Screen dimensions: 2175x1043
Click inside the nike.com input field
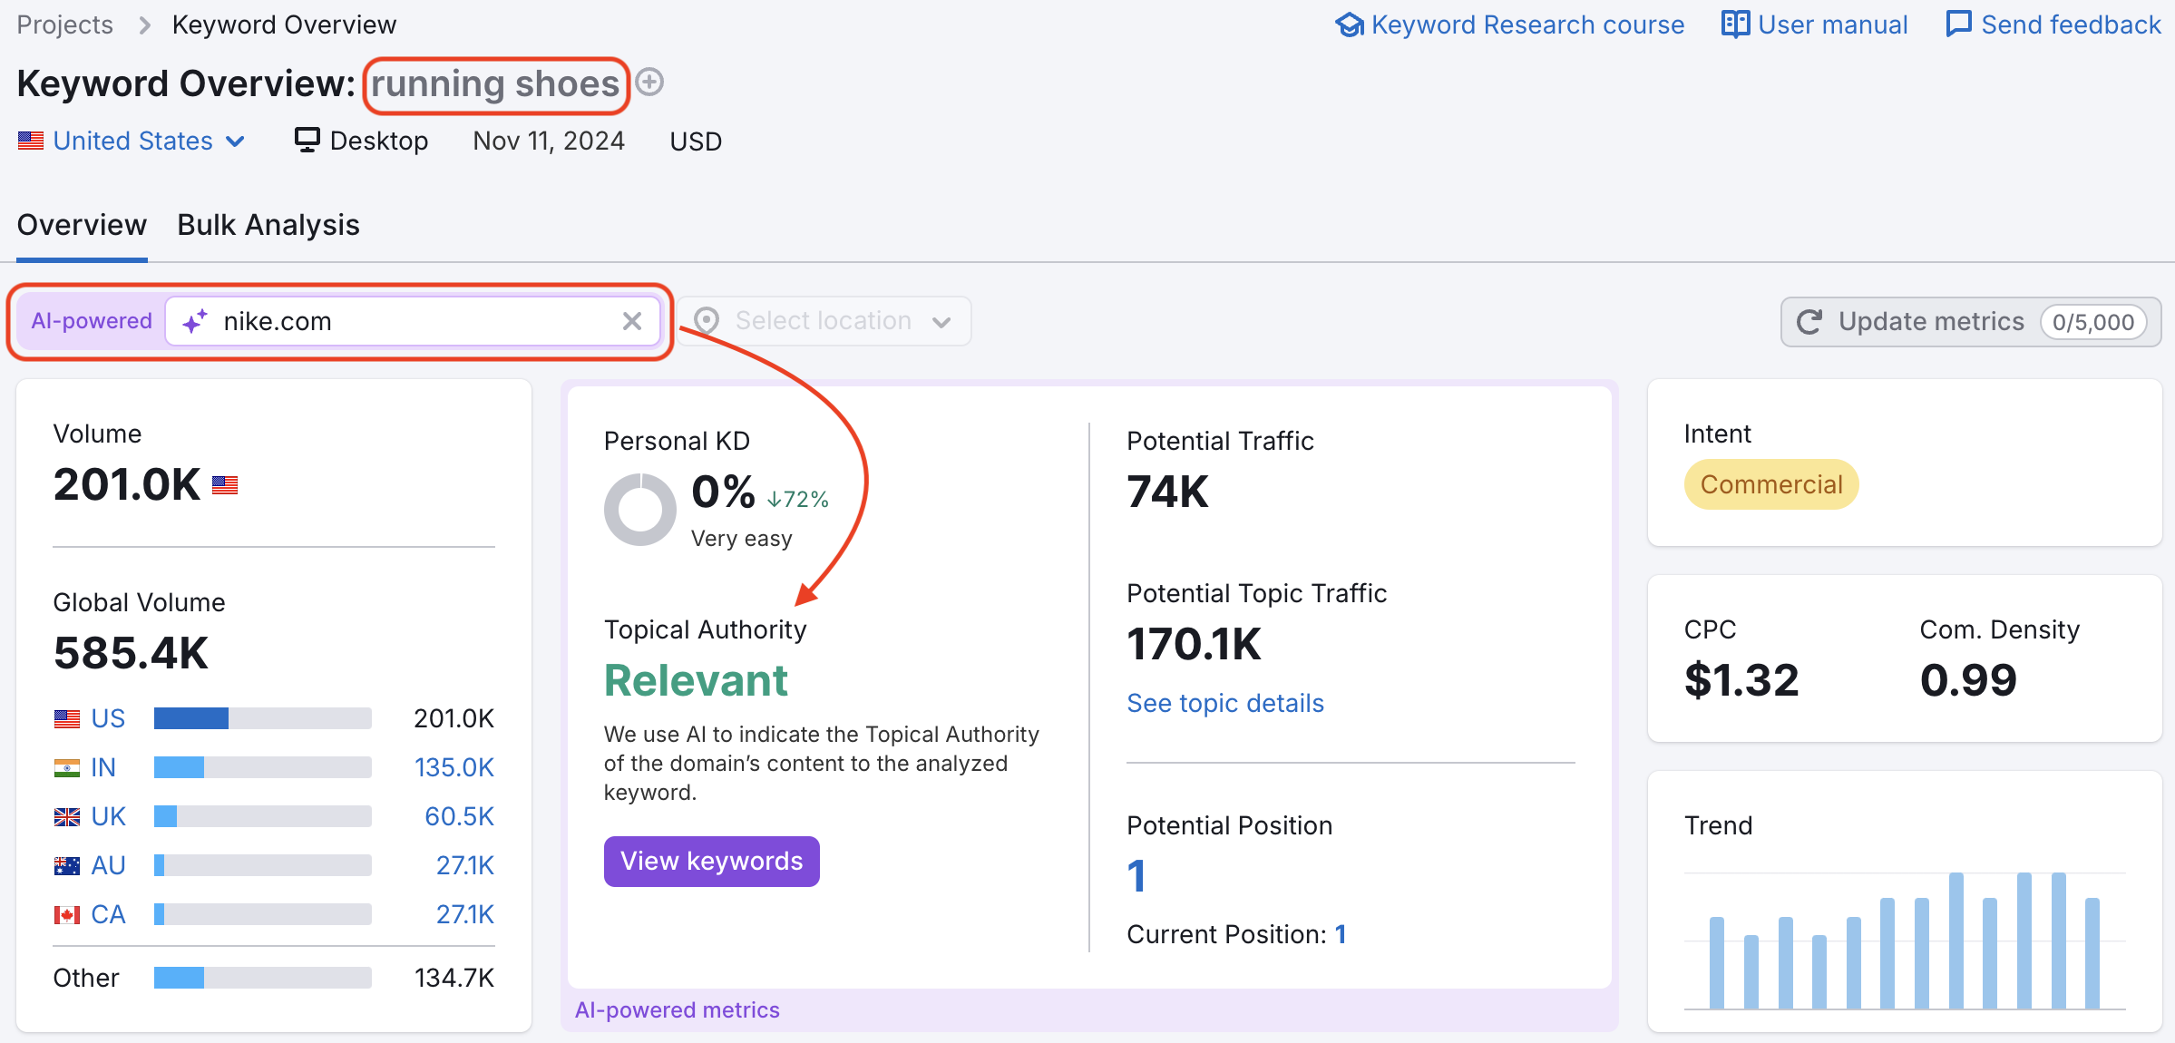coord(408,321)
